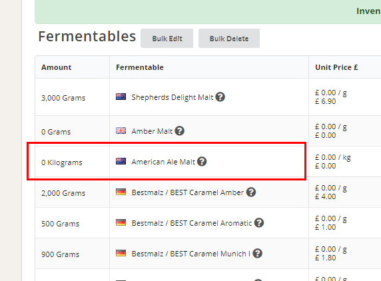Sort by the Fermentable column header
This screenshot has width=381, height=281.
140,67
